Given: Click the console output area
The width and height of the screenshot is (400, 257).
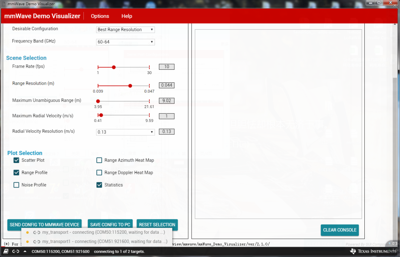Looking at the screenshot, I should pyautogui.click(x=278, y=124).
